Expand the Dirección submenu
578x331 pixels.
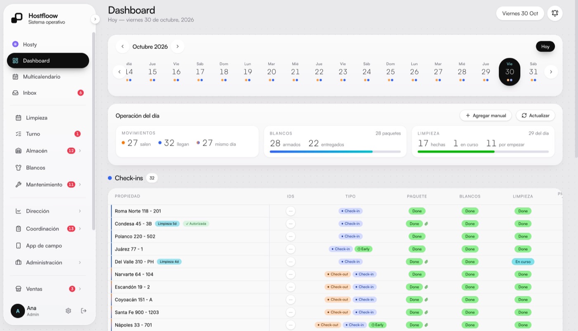point(80,211)
